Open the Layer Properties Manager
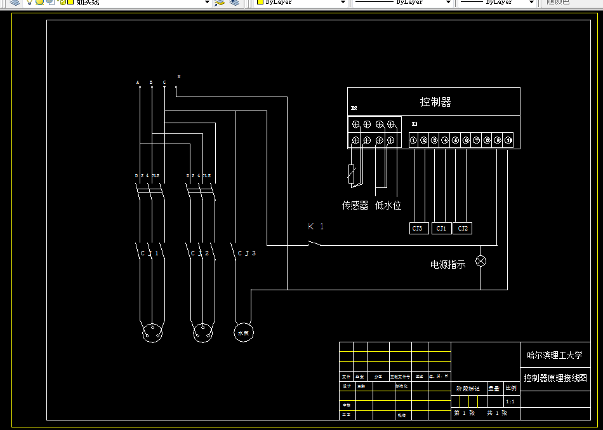Screen dimensions: 603x430 click(x=15, y=3)
